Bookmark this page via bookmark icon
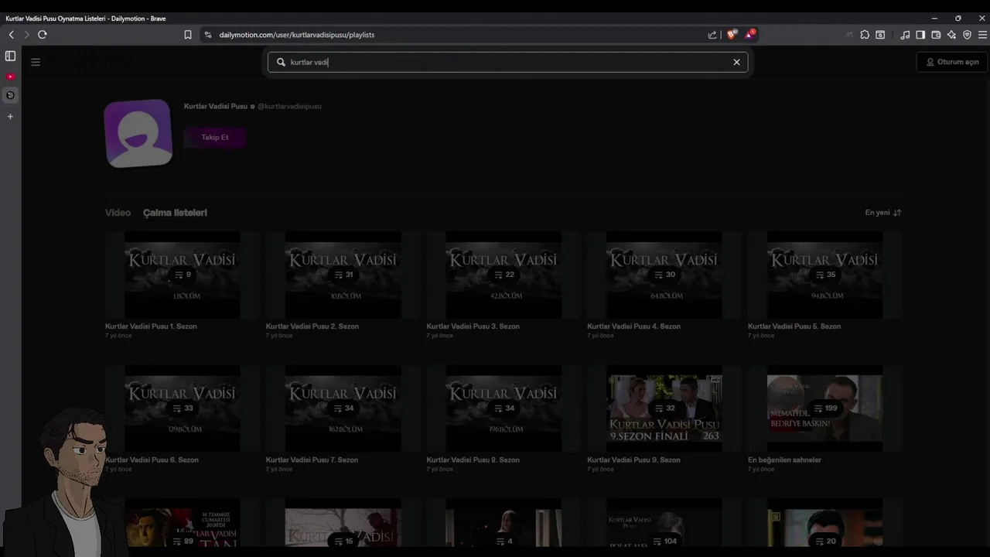990x557 pixels. click(x=187, y=35)
